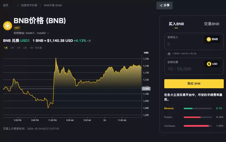Screen dimensions: 226x142
Task: Switch the chart to the 7天 range
Action: pos(12,48)
